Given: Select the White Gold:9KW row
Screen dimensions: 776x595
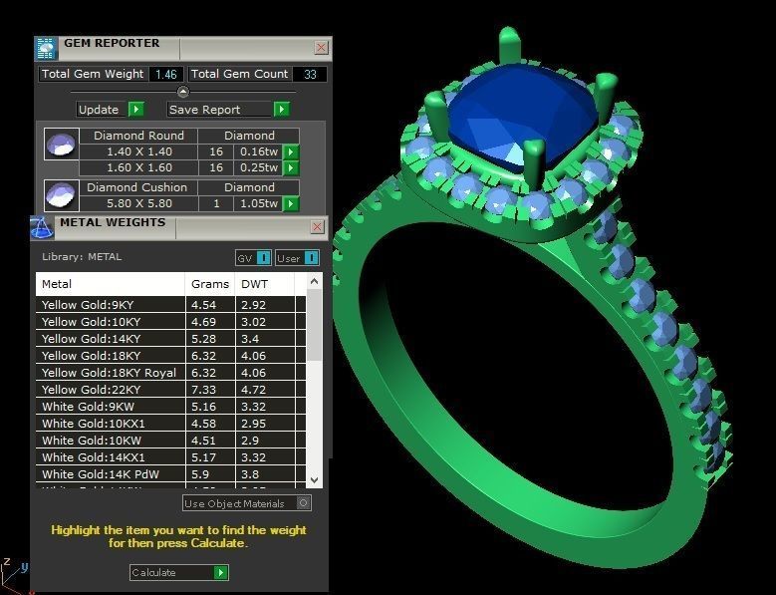Looking at the screenshot, I should (x=170, y=407).
